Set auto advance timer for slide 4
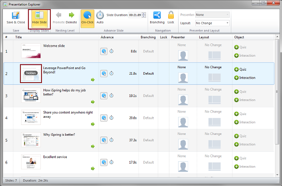The width and height of the screenshot is (282, 186). point(111,118)
